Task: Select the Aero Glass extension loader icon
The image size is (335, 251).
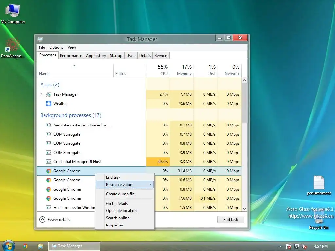Action: (49, 125)
